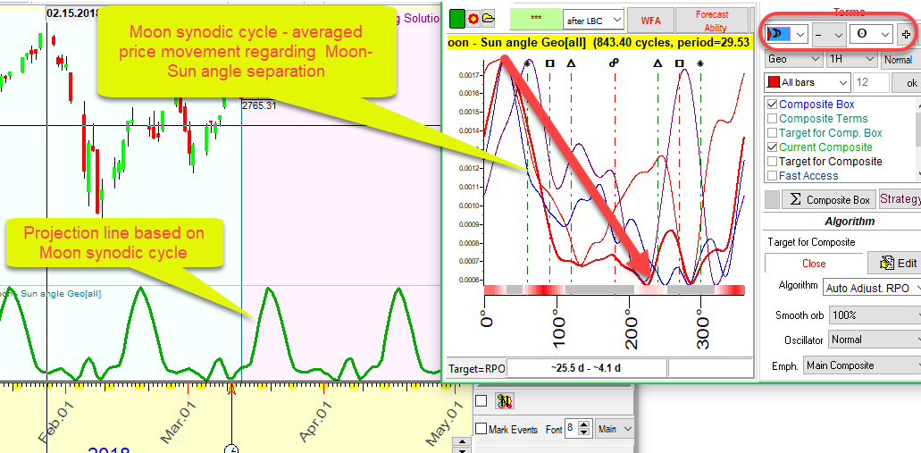Screen dimensions: 921x453
Task: Click the red All bars color swatch
Action: tap(774, 83)
